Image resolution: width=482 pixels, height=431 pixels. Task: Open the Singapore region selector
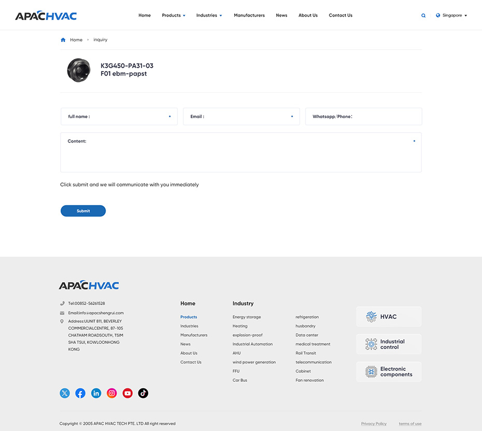[x=451, y=16]
